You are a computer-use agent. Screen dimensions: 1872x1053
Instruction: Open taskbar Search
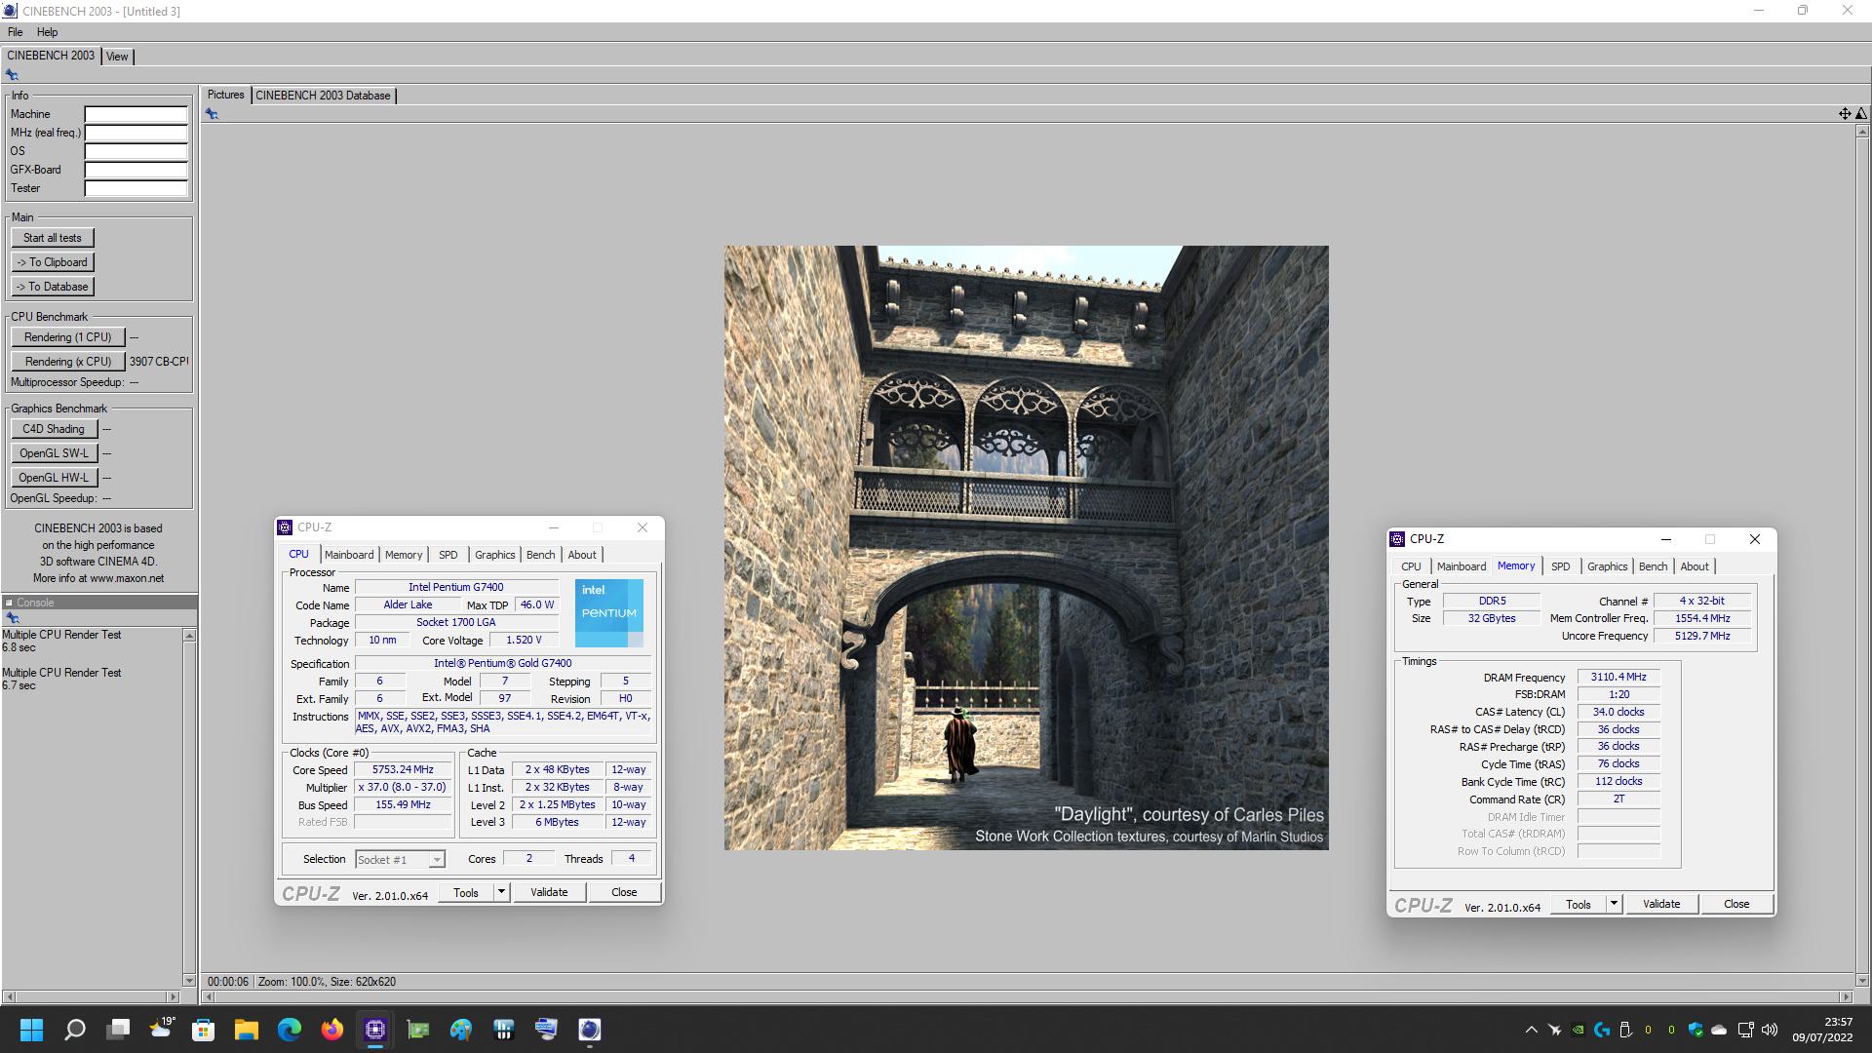pos(74,1030)
